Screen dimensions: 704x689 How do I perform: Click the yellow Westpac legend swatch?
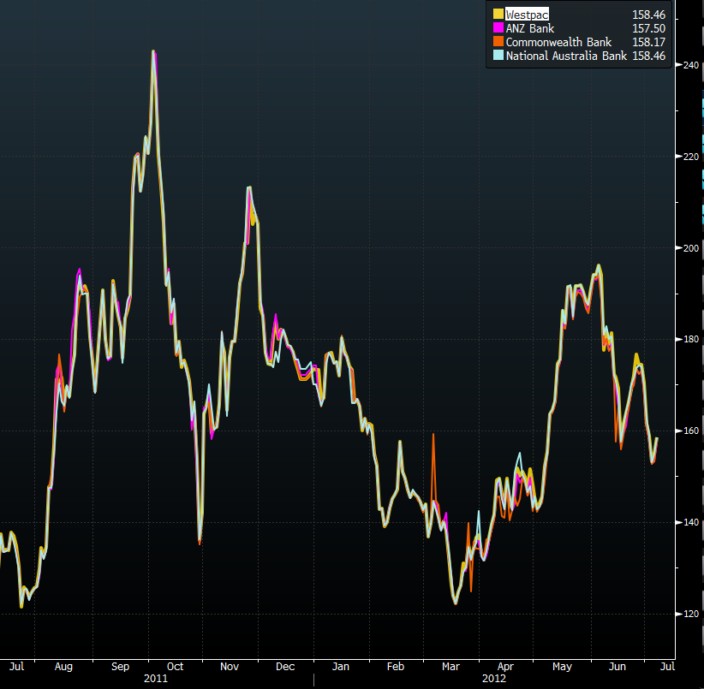498,15
